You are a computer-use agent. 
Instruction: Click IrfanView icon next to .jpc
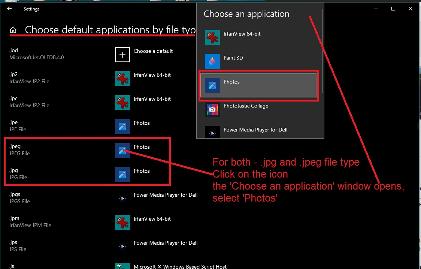[x=122, y=103]
